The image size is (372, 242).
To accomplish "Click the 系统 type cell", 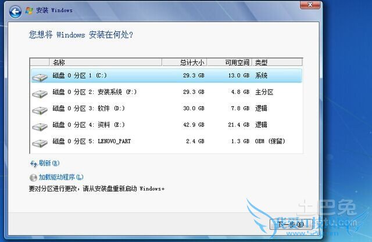I will 261,75.
